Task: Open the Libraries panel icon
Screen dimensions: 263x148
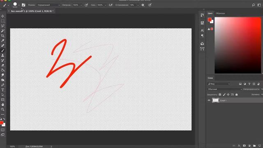Action: 202,44
